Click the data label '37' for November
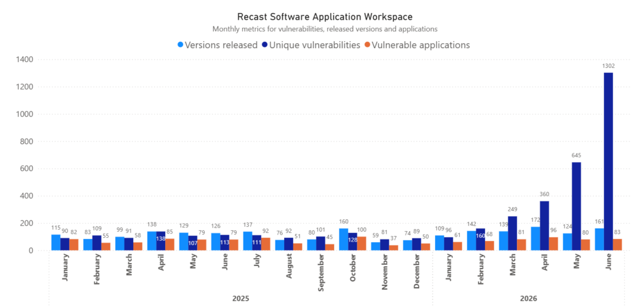Screen dimensions: 631x308 [x=394, y=238]
